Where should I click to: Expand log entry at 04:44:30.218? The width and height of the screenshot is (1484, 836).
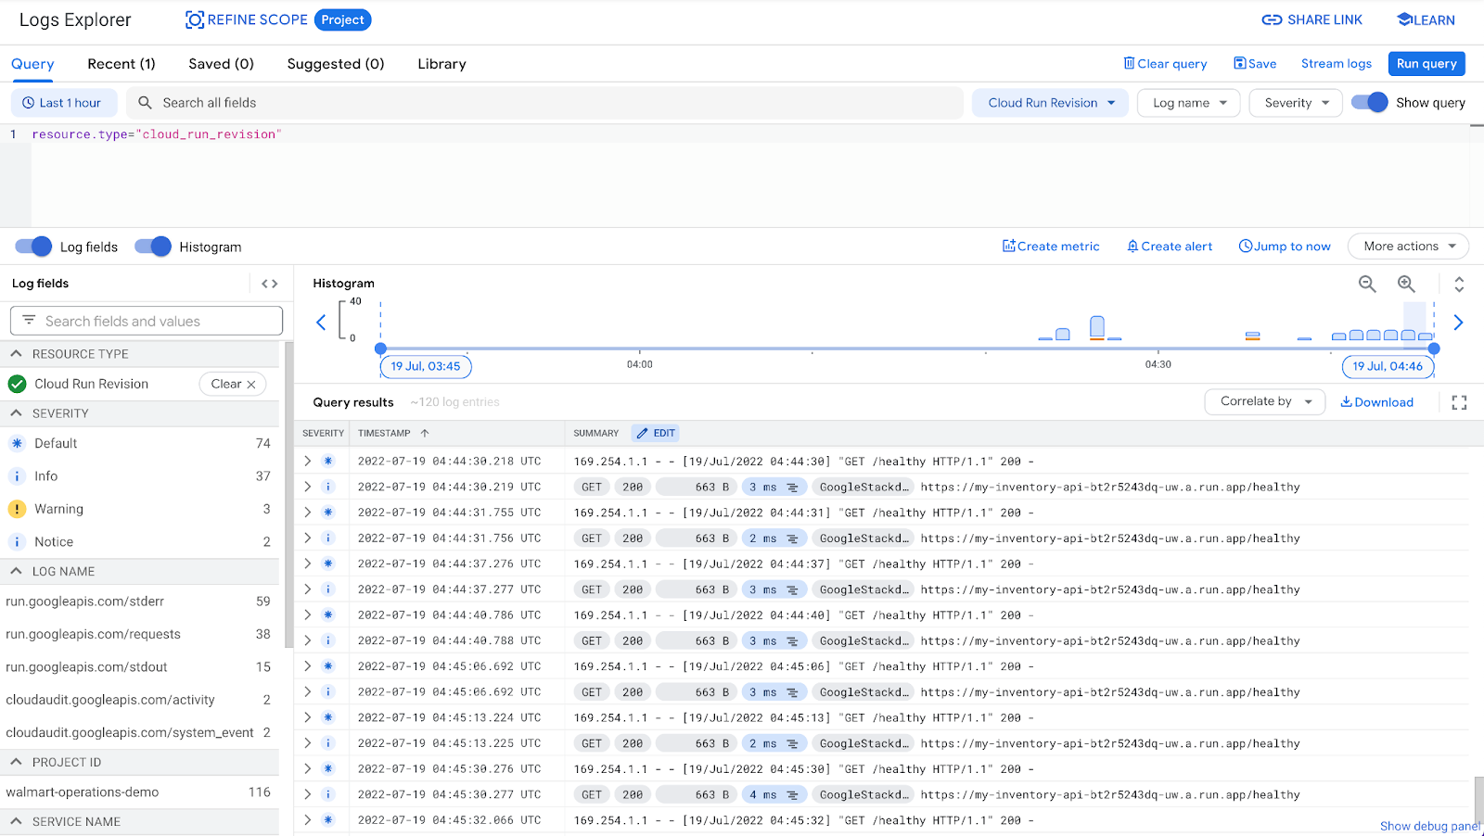307,461
